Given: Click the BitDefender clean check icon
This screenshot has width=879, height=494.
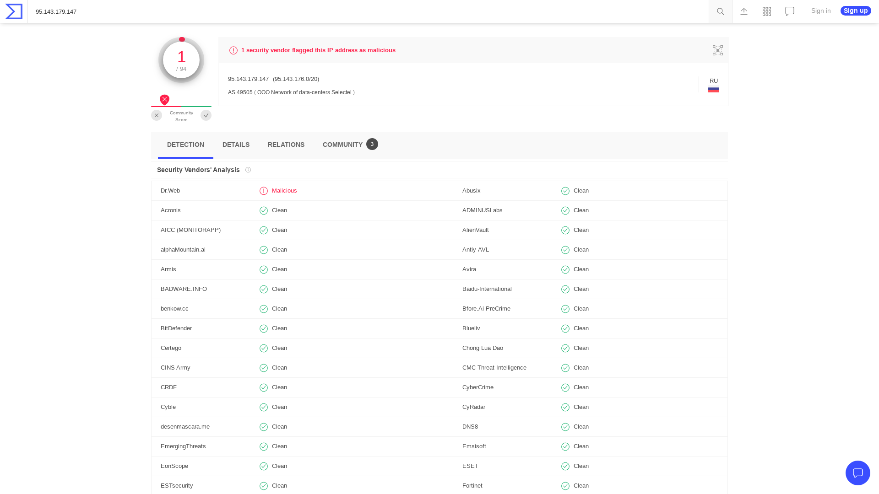Looking at the screenshot, I should coord(264,328).
